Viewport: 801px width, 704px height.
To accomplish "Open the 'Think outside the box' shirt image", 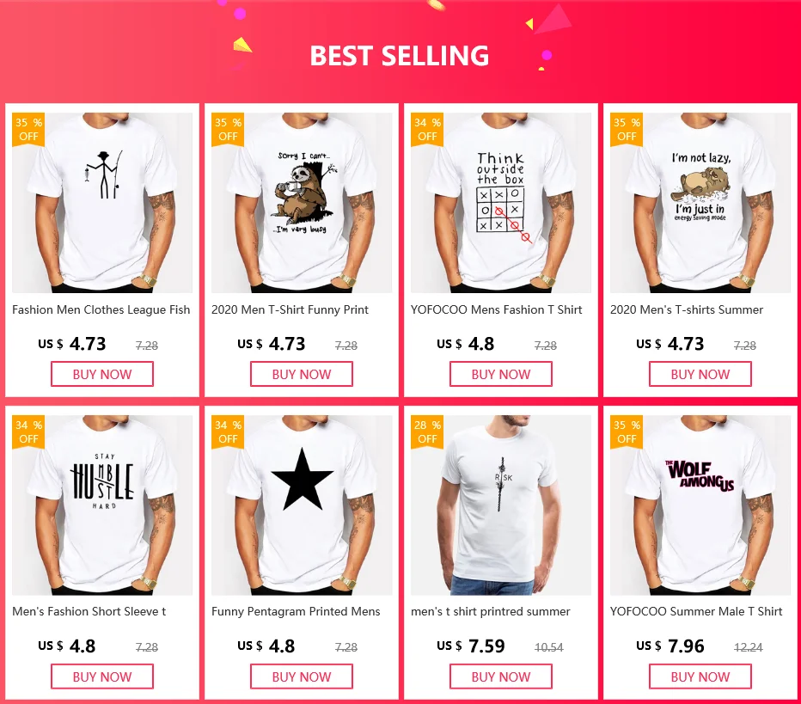I will coord(500,203).
